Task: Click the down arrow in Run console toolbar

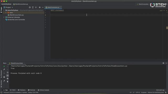Action: [8, 69]
